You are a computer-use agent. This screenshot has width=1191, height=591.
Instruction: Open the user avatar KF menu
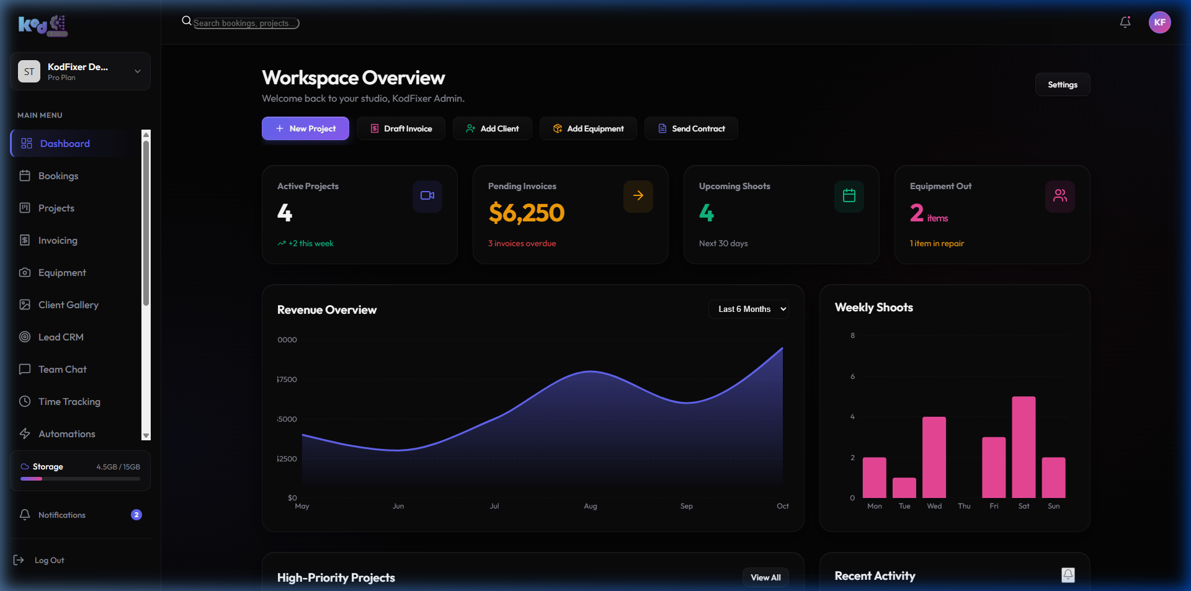click(1160, 22)
